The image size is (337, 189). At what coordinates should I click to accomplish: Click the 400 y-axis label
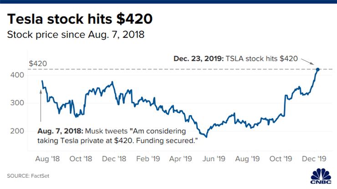tap(17, 75)
